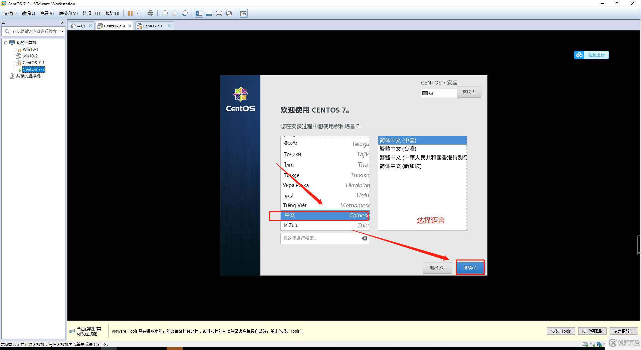Select Türkçe Turkish language
This screenshot has height=350, width=641.
click(325, 175)
